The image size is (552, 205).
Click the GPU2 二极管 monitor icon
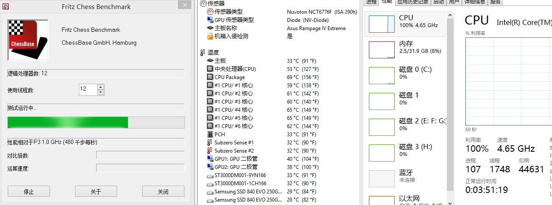(x=210, y=167)
